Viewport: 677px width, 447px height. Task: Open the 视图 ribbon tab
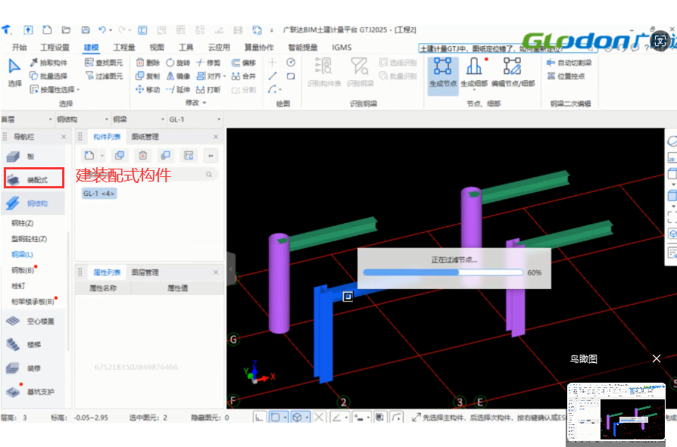[157, 47]
